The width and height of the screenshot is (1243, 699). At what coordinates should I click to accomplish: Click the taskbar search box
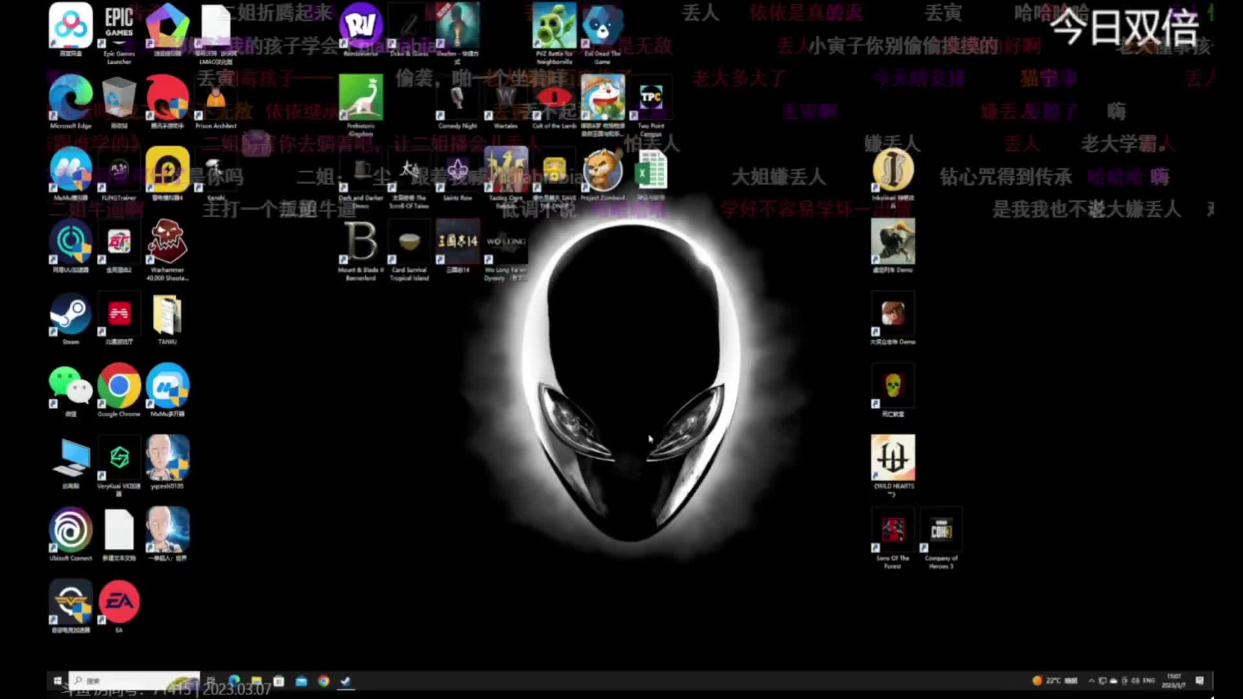pyautogui.click(x=134, y=680)
